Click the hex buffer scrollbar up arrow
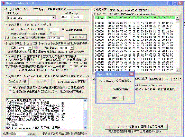This screenshot has height=138, width=185. [x=177, y=18]
